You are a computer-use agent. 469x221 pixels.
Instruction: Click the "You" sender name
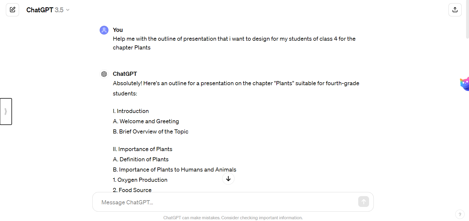[118, 30]
